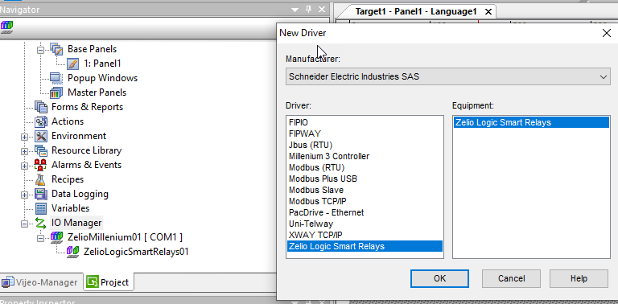Click the ZelioLogicSmartRelays01 equipment icon
Screen dimensions: 618x304
coord(73,252)
